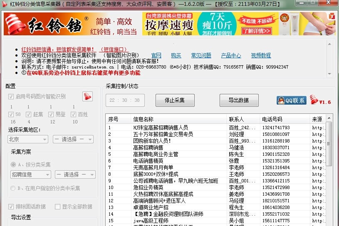Click contact name 马健浩
Image resolution: width=339 pixels, height=226 pixels.
(x=236, y=147)
